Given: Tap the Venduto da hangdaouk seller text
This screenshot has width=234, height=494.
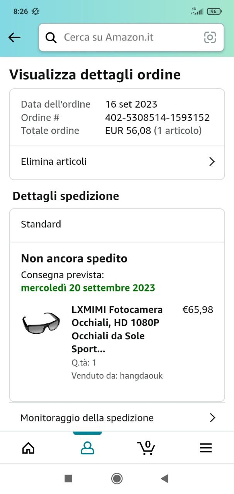Looking at the screenshot, I should pos(117,376).
